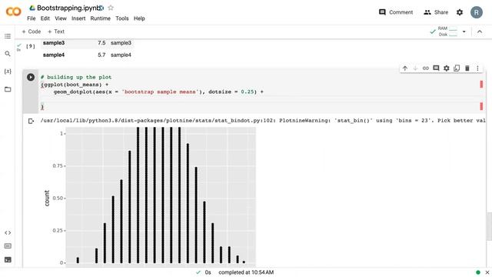The width and height of the screenshot is (492, 277).
Task: Copy link to the cell
Action: pyautogui.click(x=426, y=68)
